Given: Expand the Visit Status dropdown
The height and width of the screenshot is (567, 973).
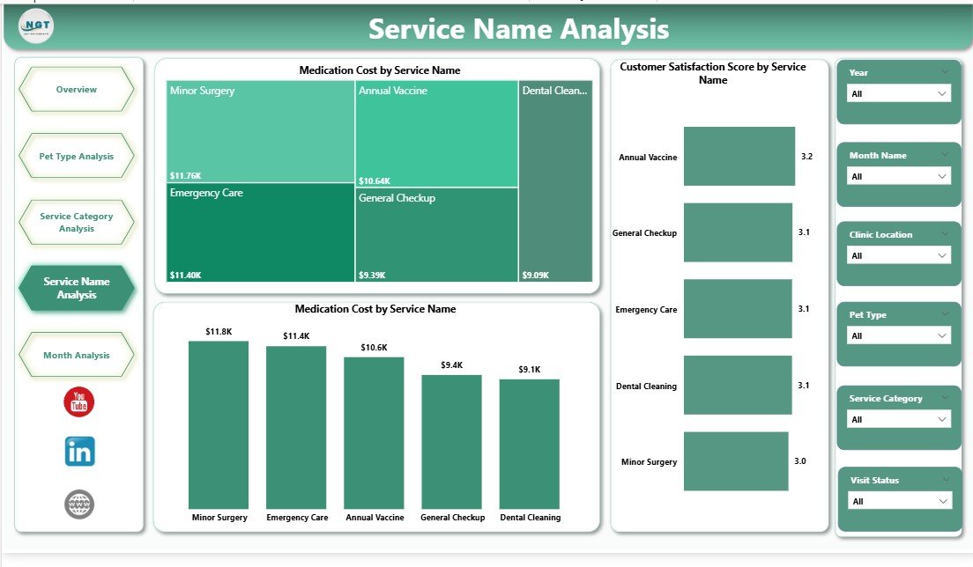Looking at the screenshot, I should click(898, 501).
